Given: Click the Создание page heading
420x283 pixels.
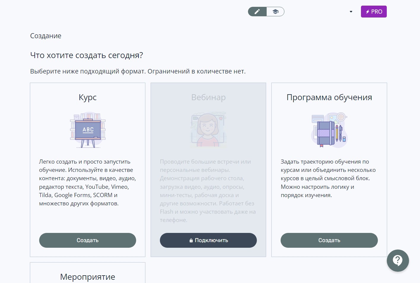Looking at the screenshot, I should click(x=46, y=36).
